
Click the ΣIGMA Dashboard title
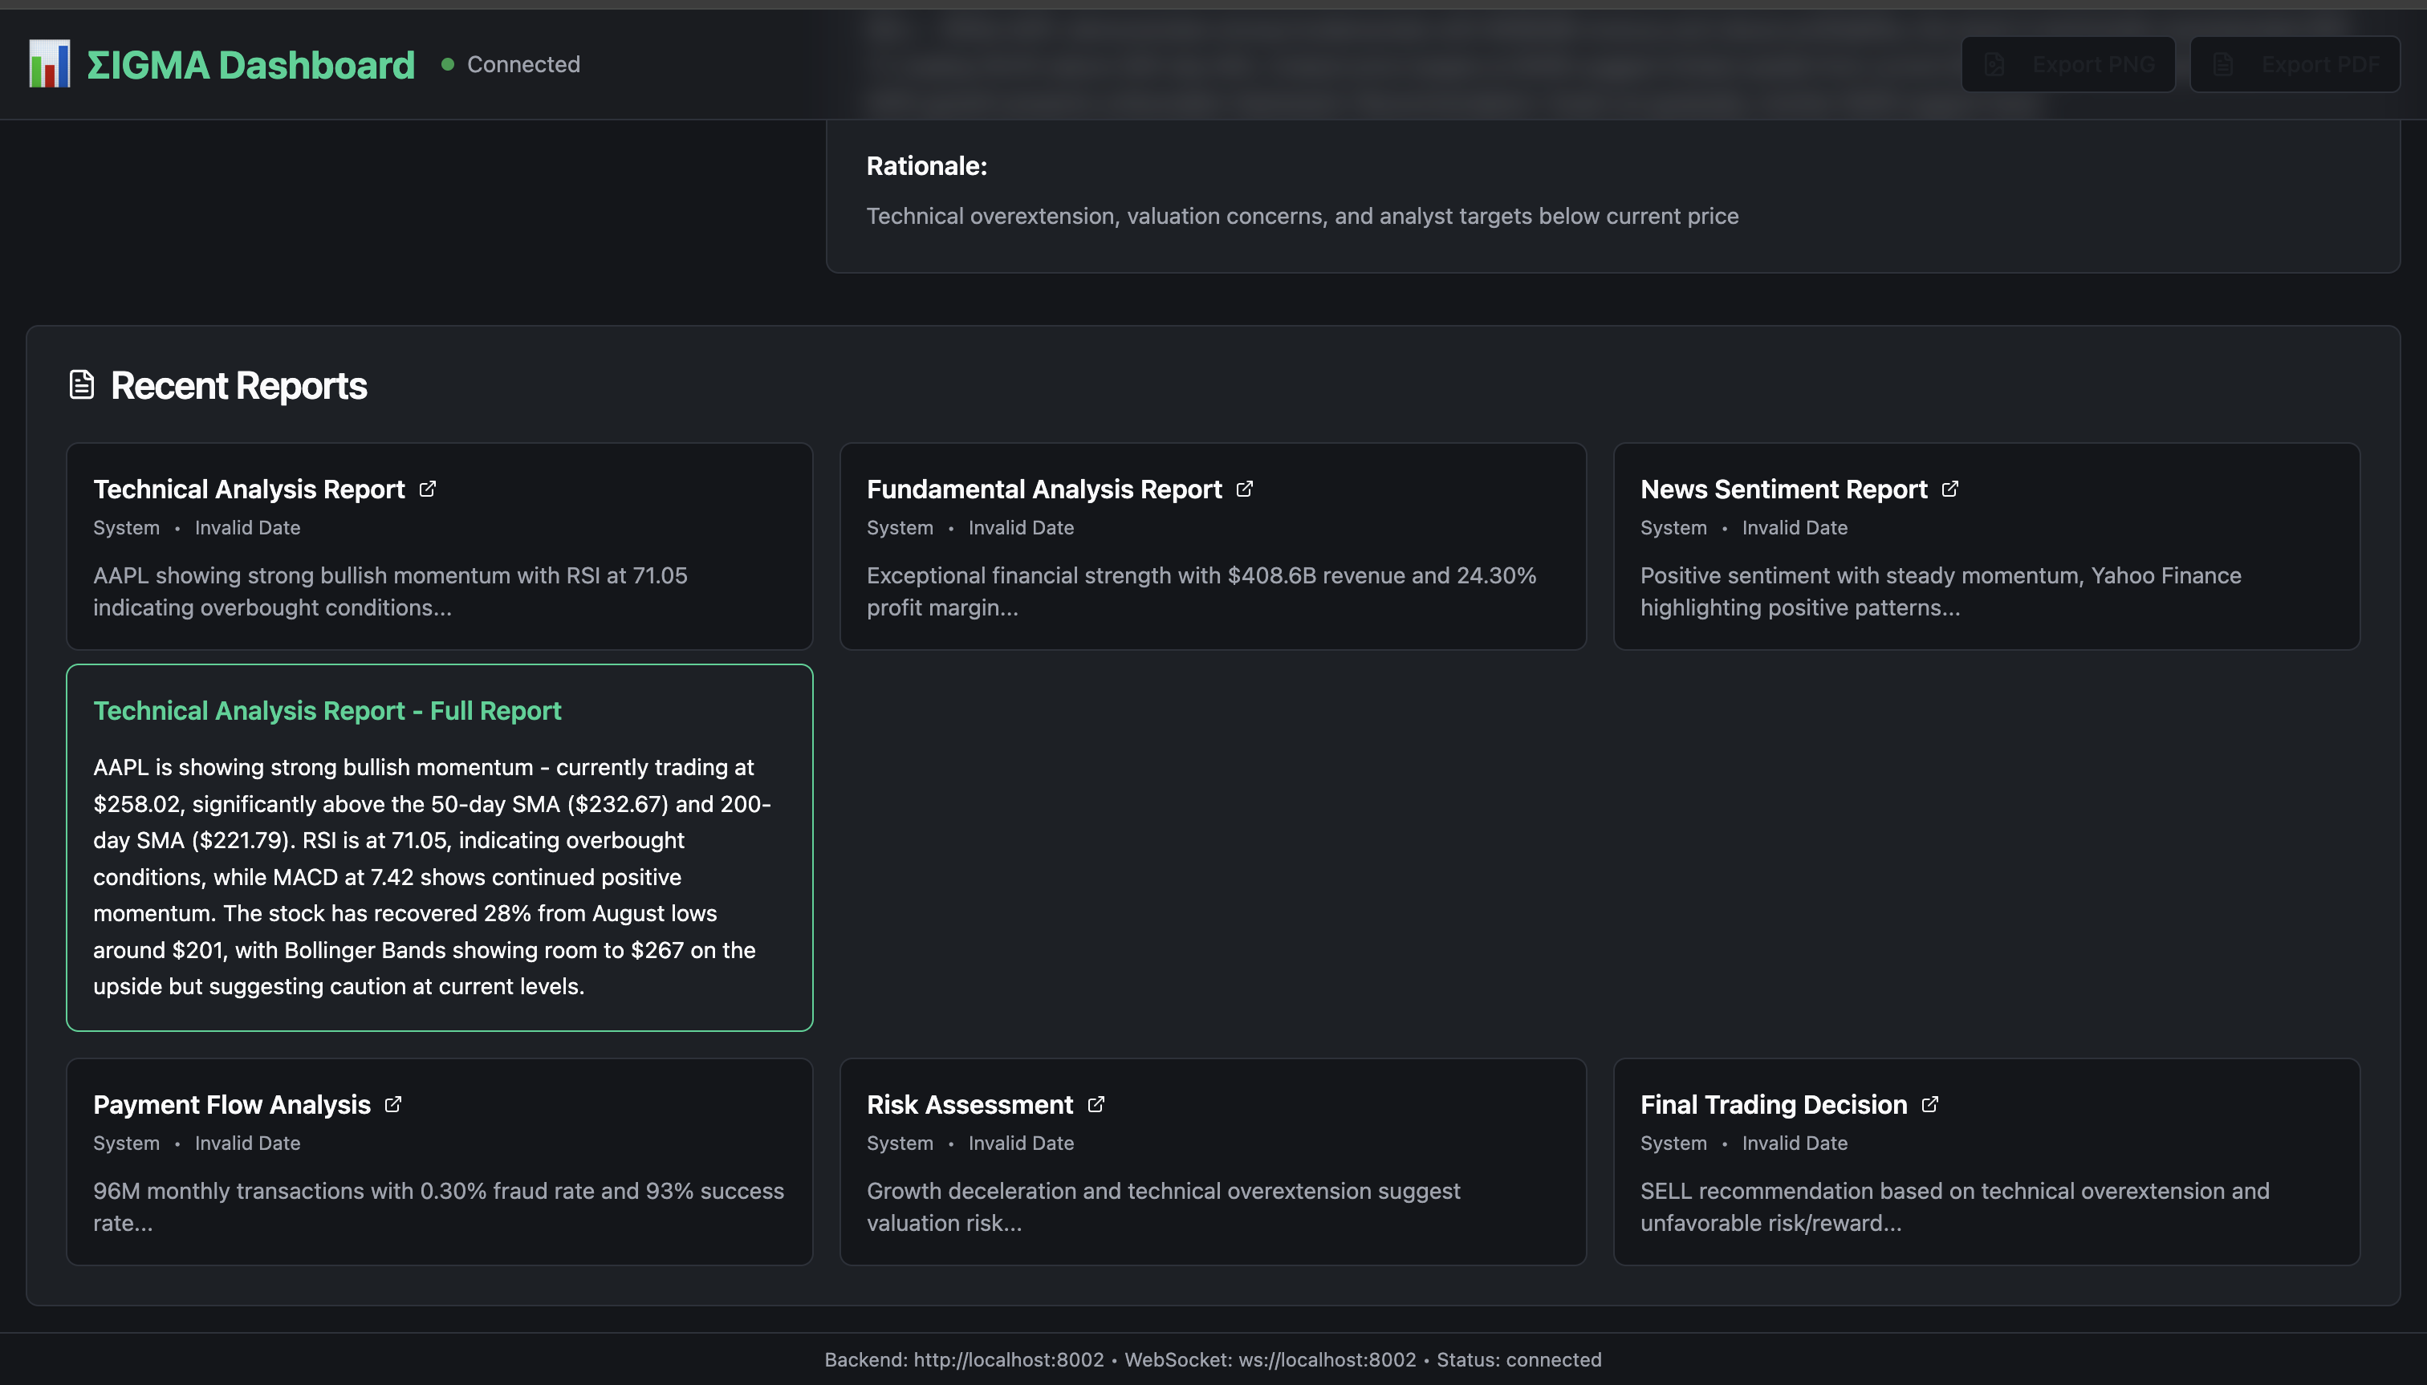(x=250, y=65)
